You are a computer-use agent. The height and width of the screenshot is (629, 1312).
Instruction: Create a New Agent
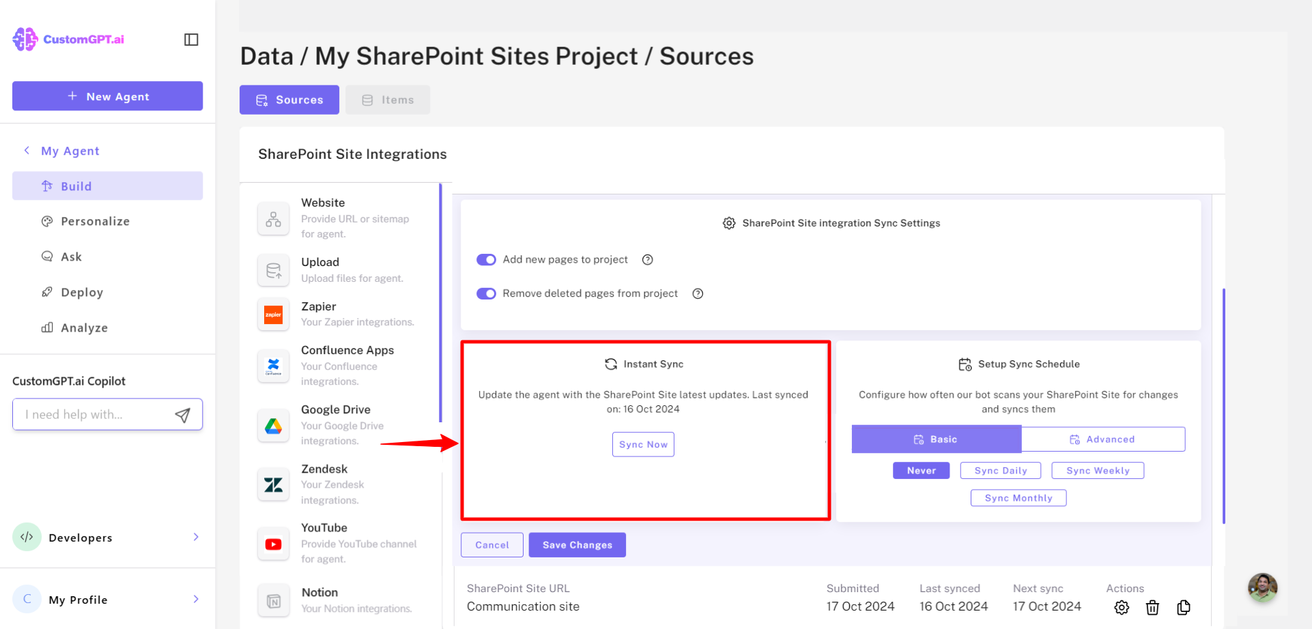[x=107, y=96]
